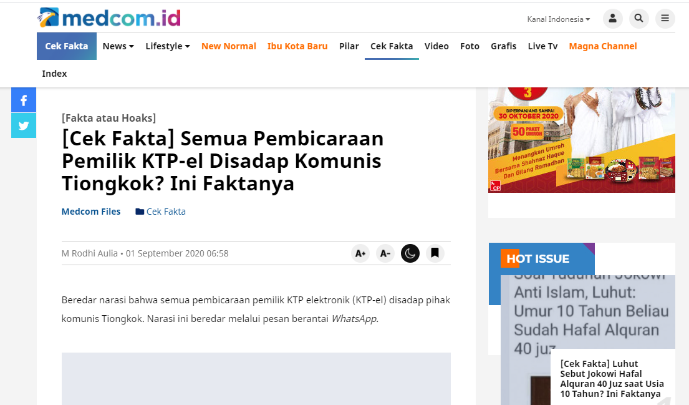Go to Ibu Kota Baru section
Viewport: 689px width, 405px height.
click(x=297, y=46)
